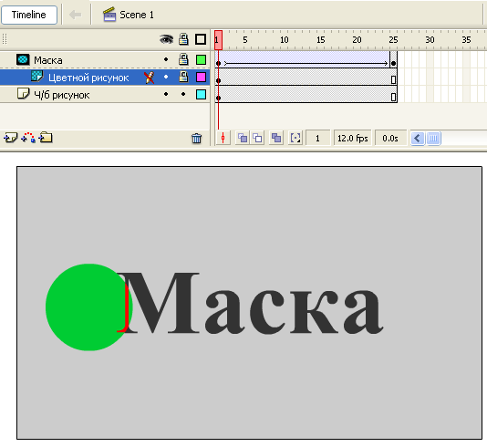Click the Center Frame button

(x=223, y=138)
